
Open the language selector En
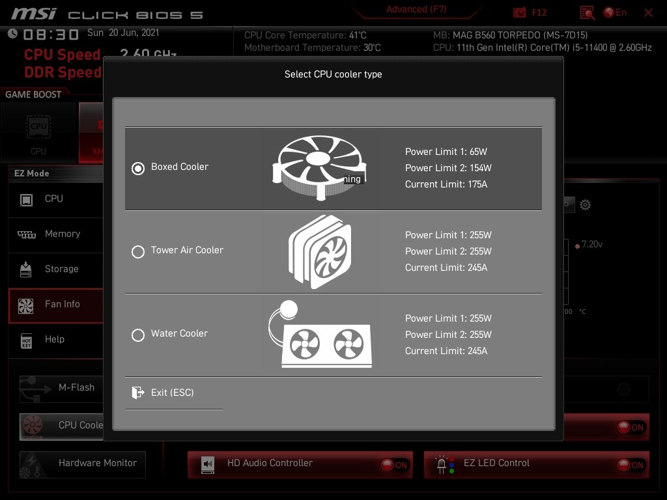[x=615, y=13]
